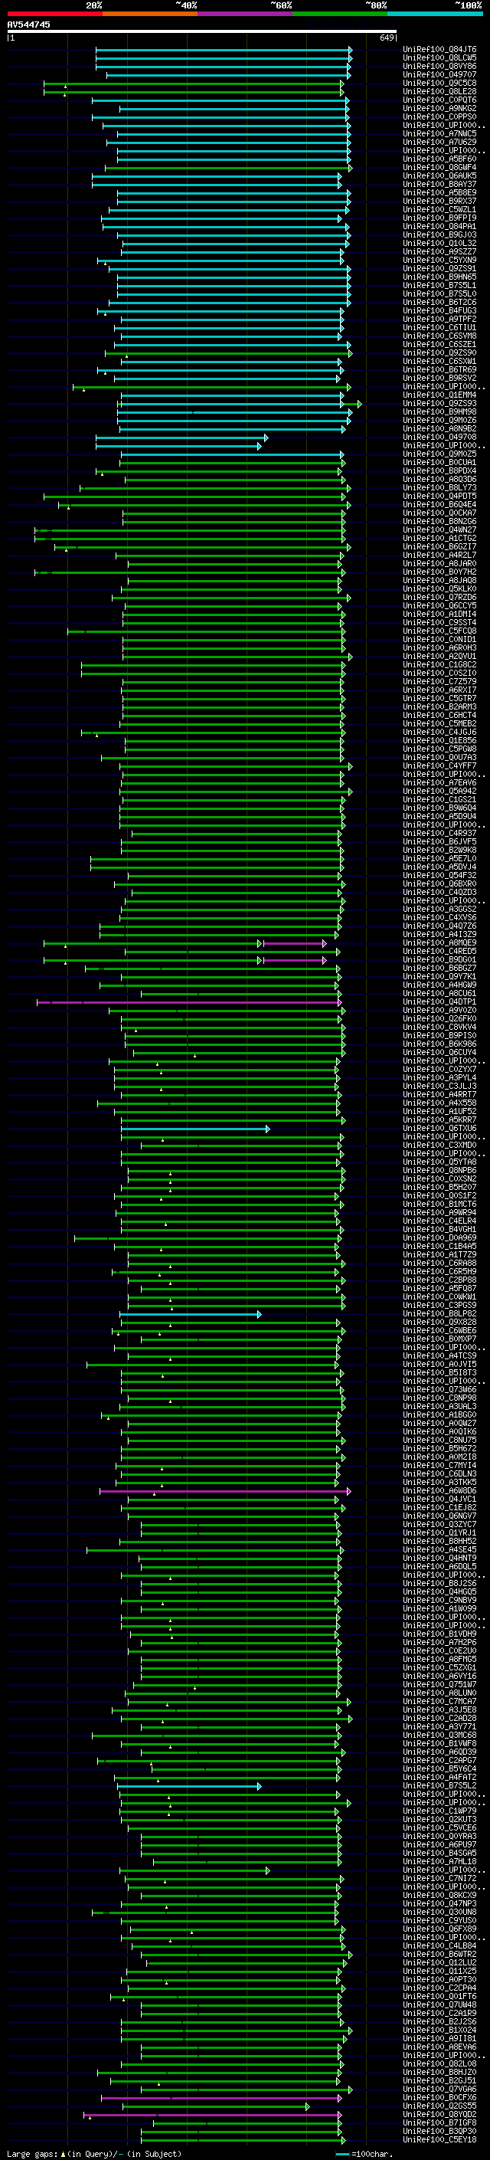Select hit label UniRef100_B9DG01

click(439, 959)
